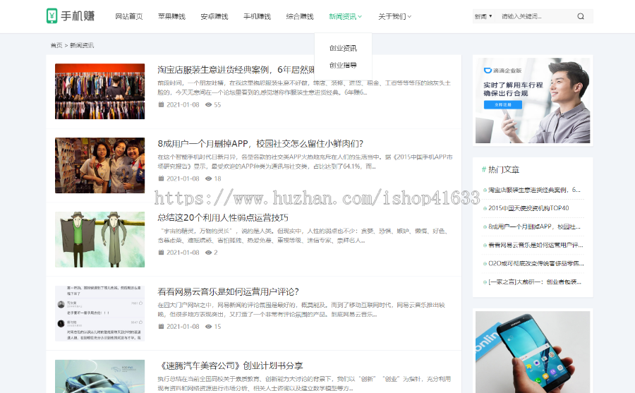Click the view count 55
This screenshot has height=393, width=635.
coord(217,104)
